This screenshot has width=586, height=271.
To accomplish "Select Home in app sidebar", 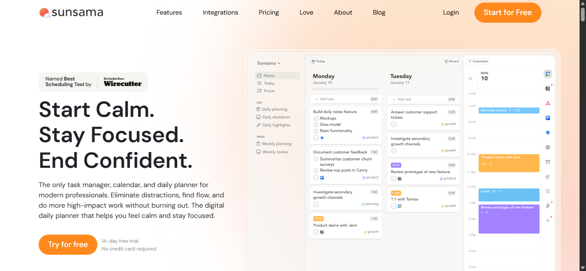I will coord(277,75).
